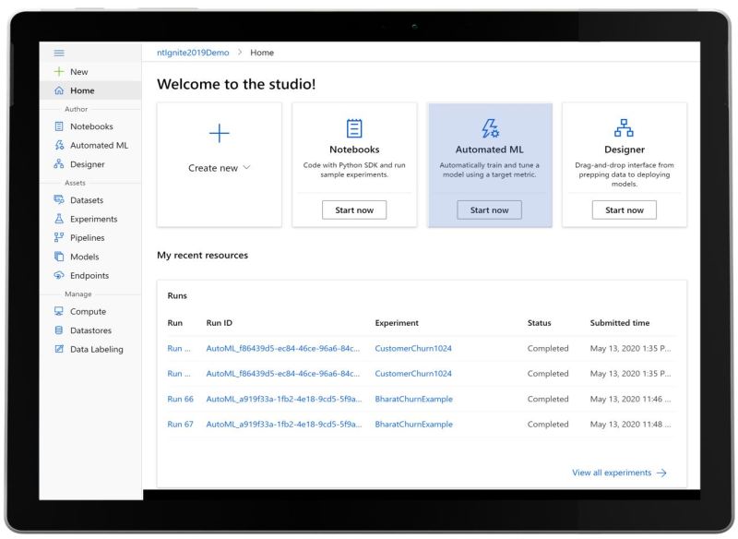The height and width of the screenshot is (539, 738).
Task: Click the Automated ML card title
Action: pyautogui.click(x=489, y=150)
